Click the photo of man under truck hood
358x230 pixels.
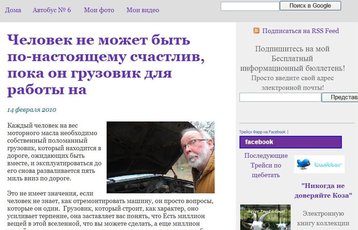point(161,157)
